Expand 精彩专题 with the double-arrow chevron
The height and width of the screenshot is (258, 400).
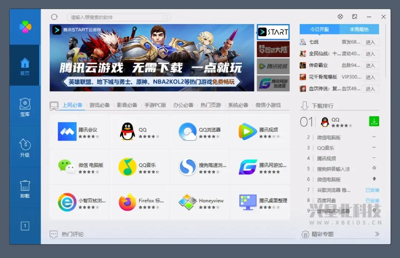click(x=377, y=234)
